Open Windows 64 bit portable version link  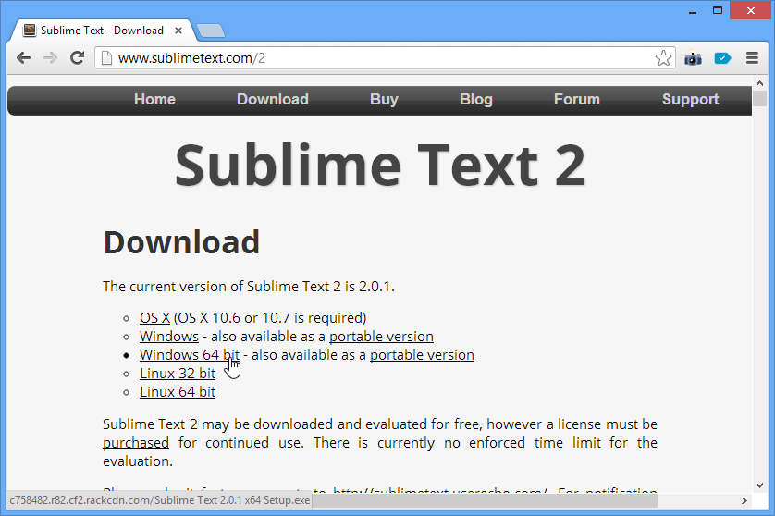point(422,355)
